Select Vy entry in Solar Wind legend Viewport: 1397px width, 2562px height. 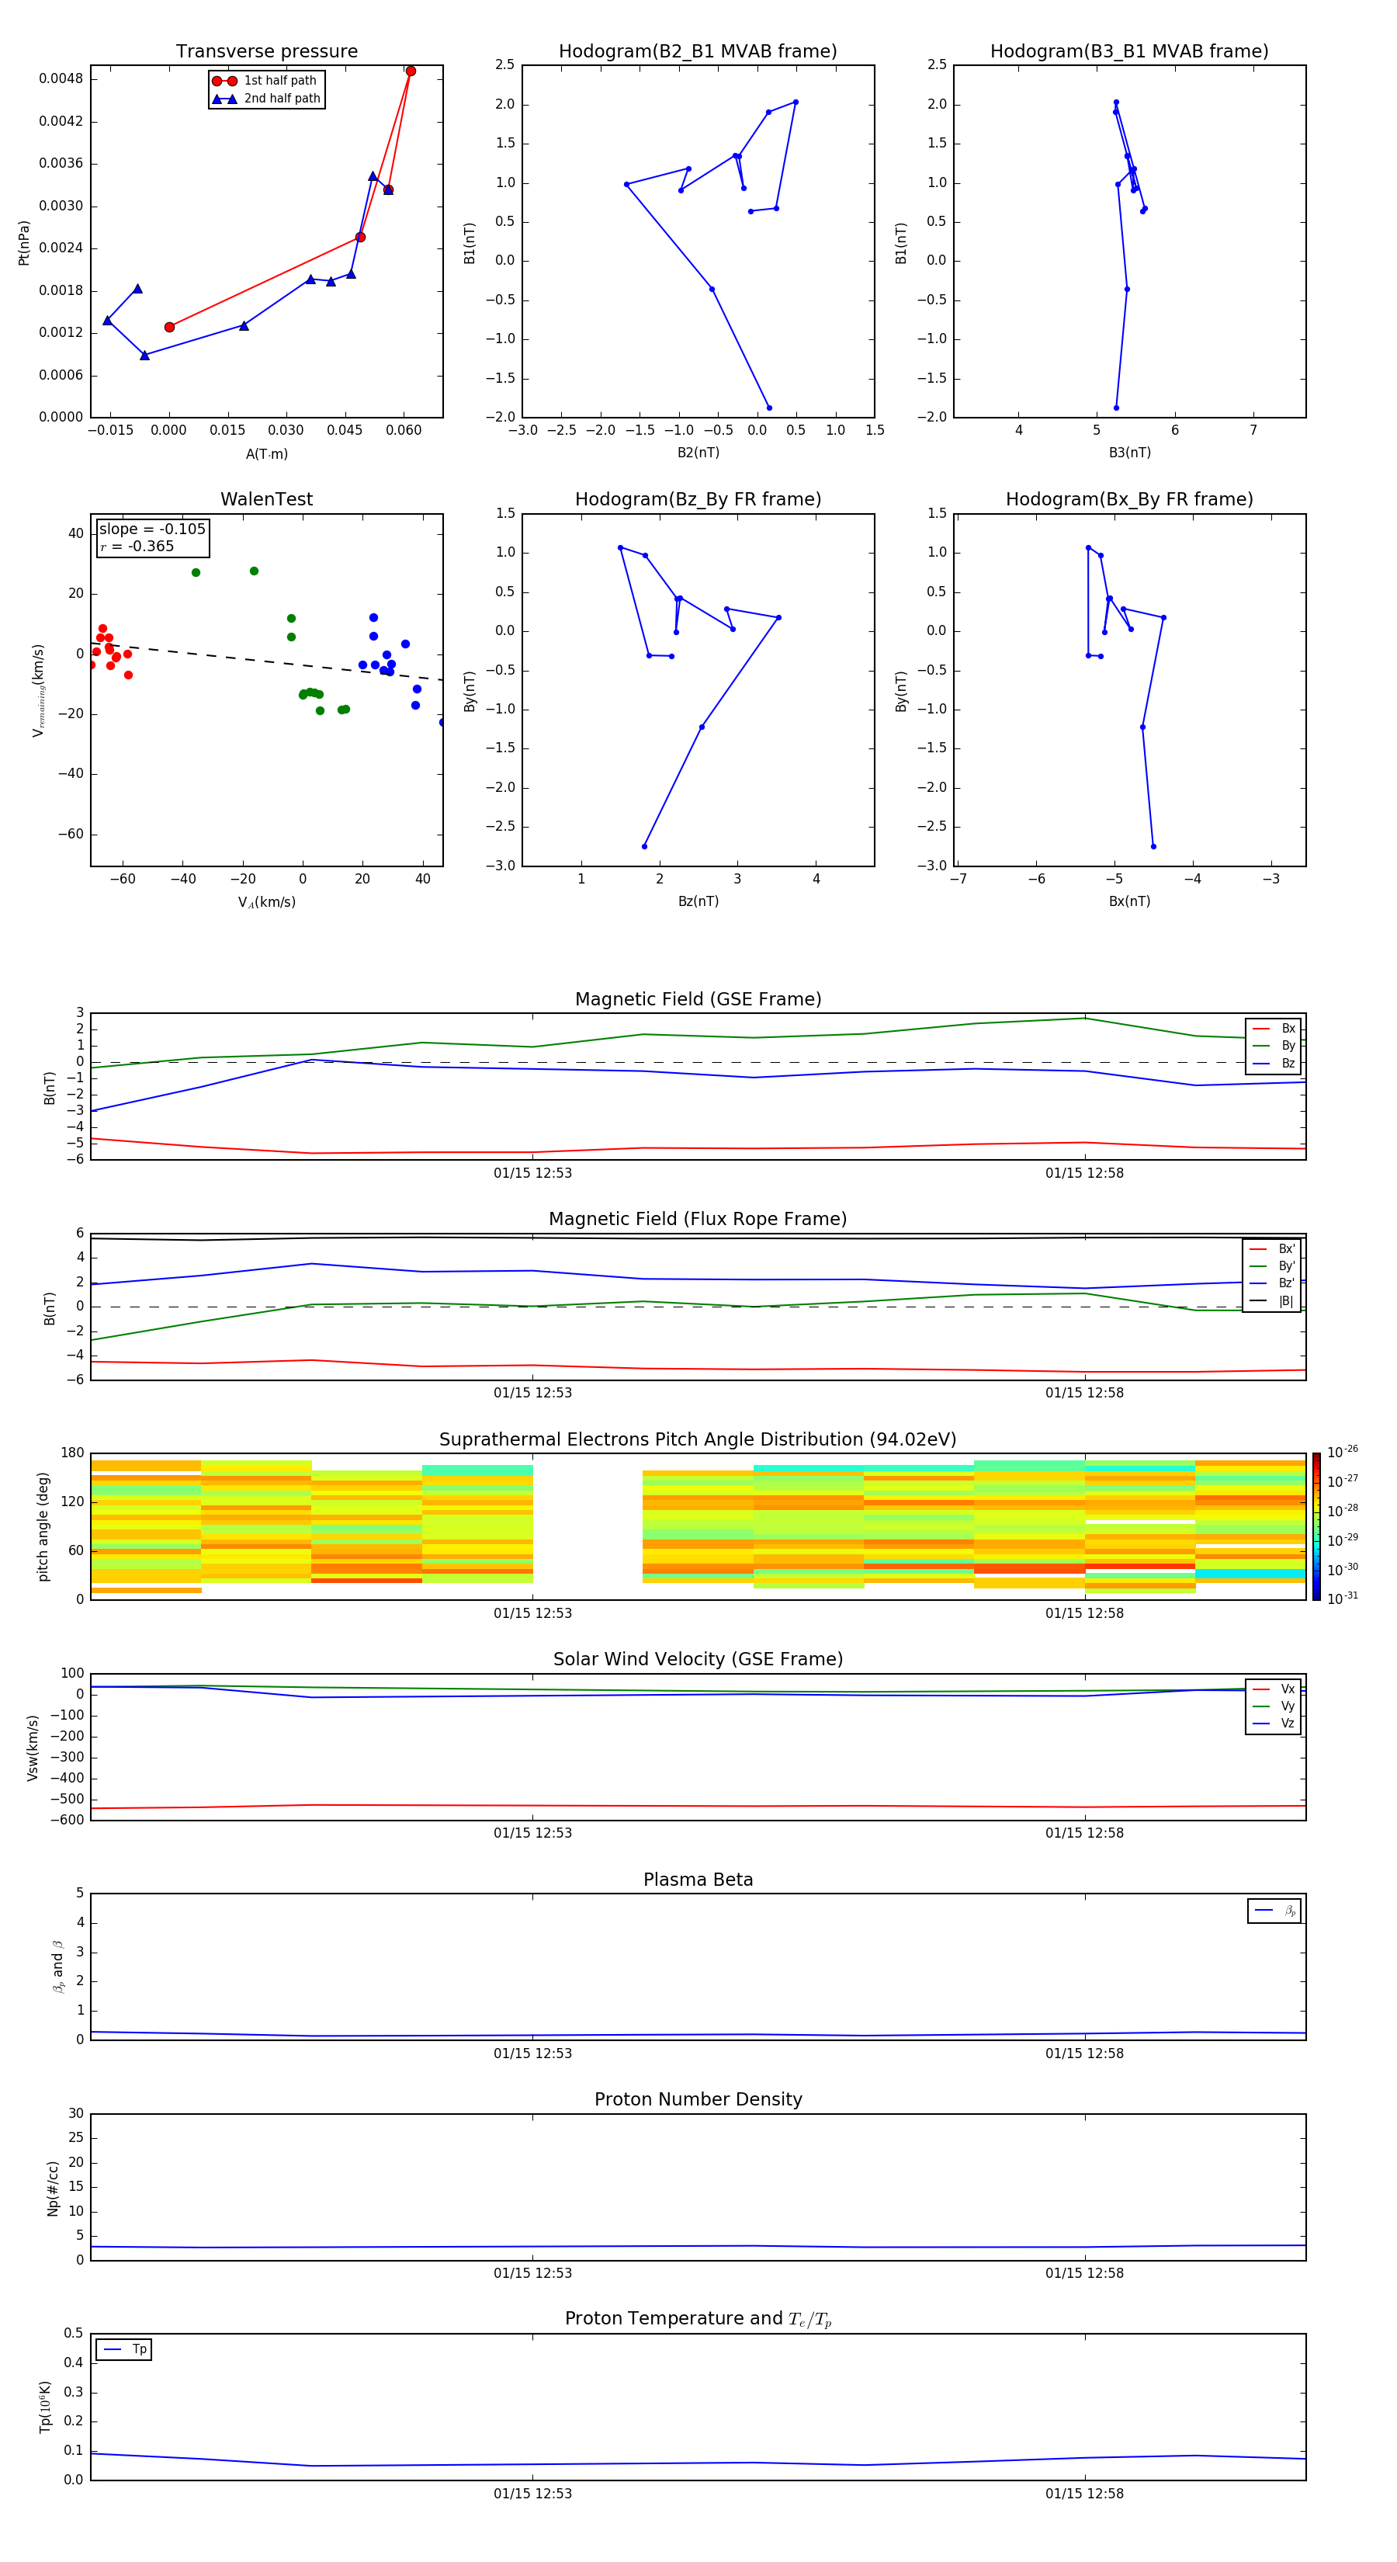[x=1274, y=1706]
